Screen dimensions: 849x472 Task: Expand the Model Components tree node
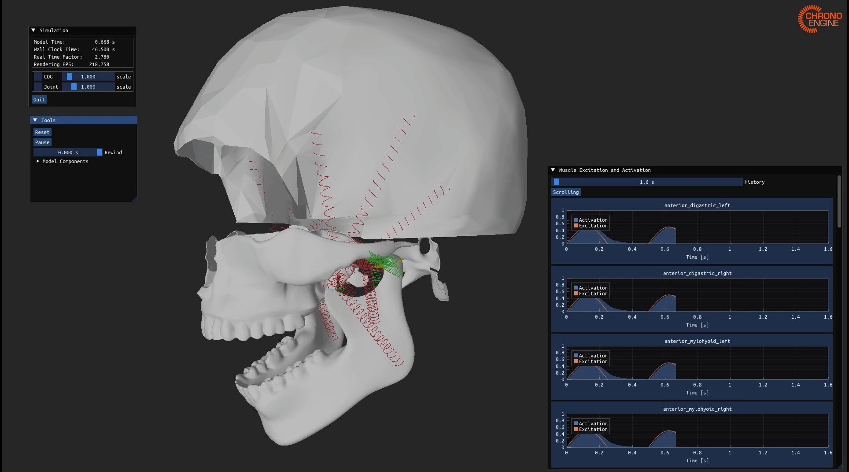pyautogui.click(x=38, y=161)
